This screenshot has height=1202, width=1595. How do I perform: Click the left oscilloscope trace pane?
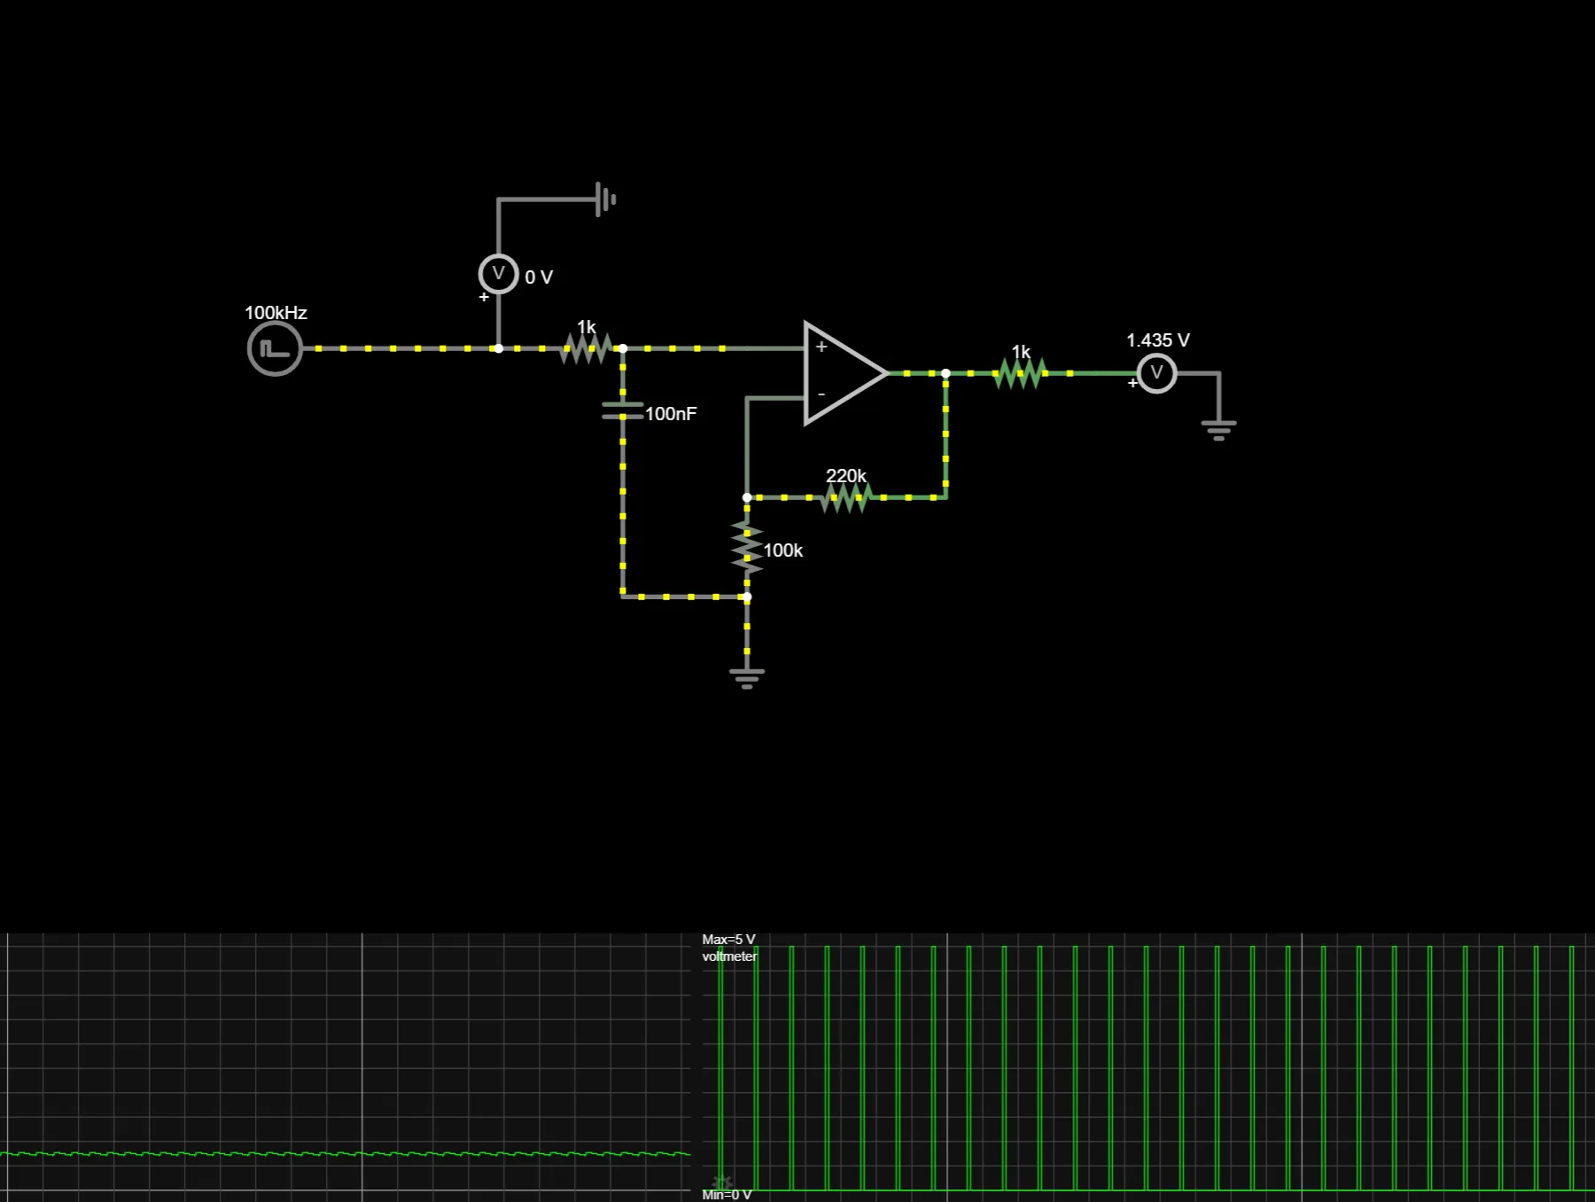click(x=346, y=1064)
